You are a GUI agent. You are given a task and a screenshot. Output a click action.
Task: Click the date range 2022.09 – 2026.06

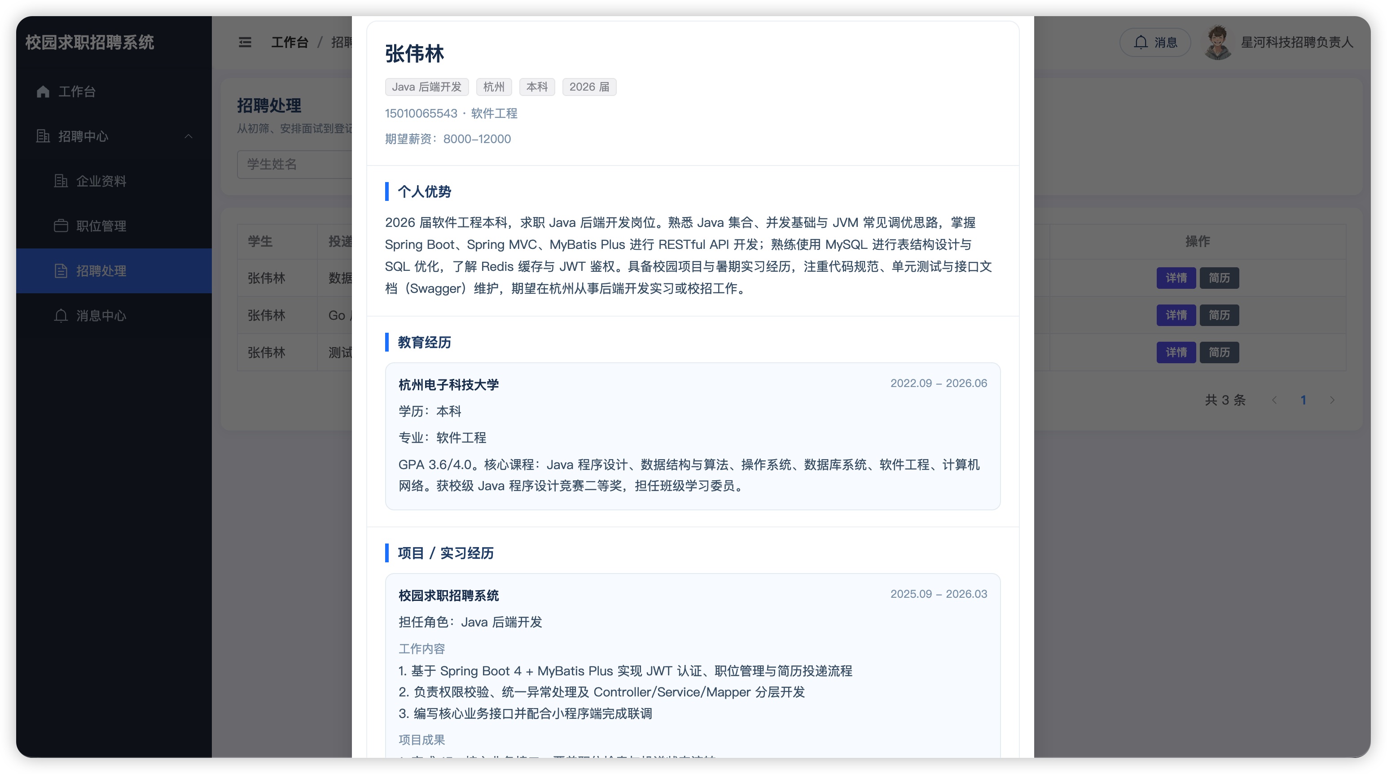click(x=939, y=383)
